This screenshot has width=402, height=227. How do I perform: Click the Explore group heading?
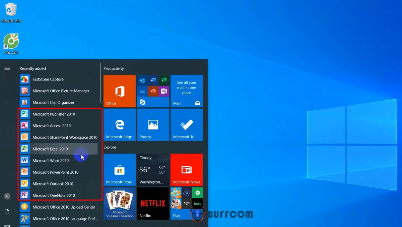(x=110, y=147)
